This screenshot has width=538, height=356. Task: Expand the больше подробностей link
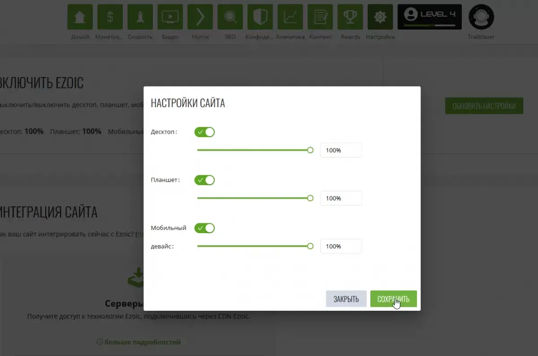(139, 342)
